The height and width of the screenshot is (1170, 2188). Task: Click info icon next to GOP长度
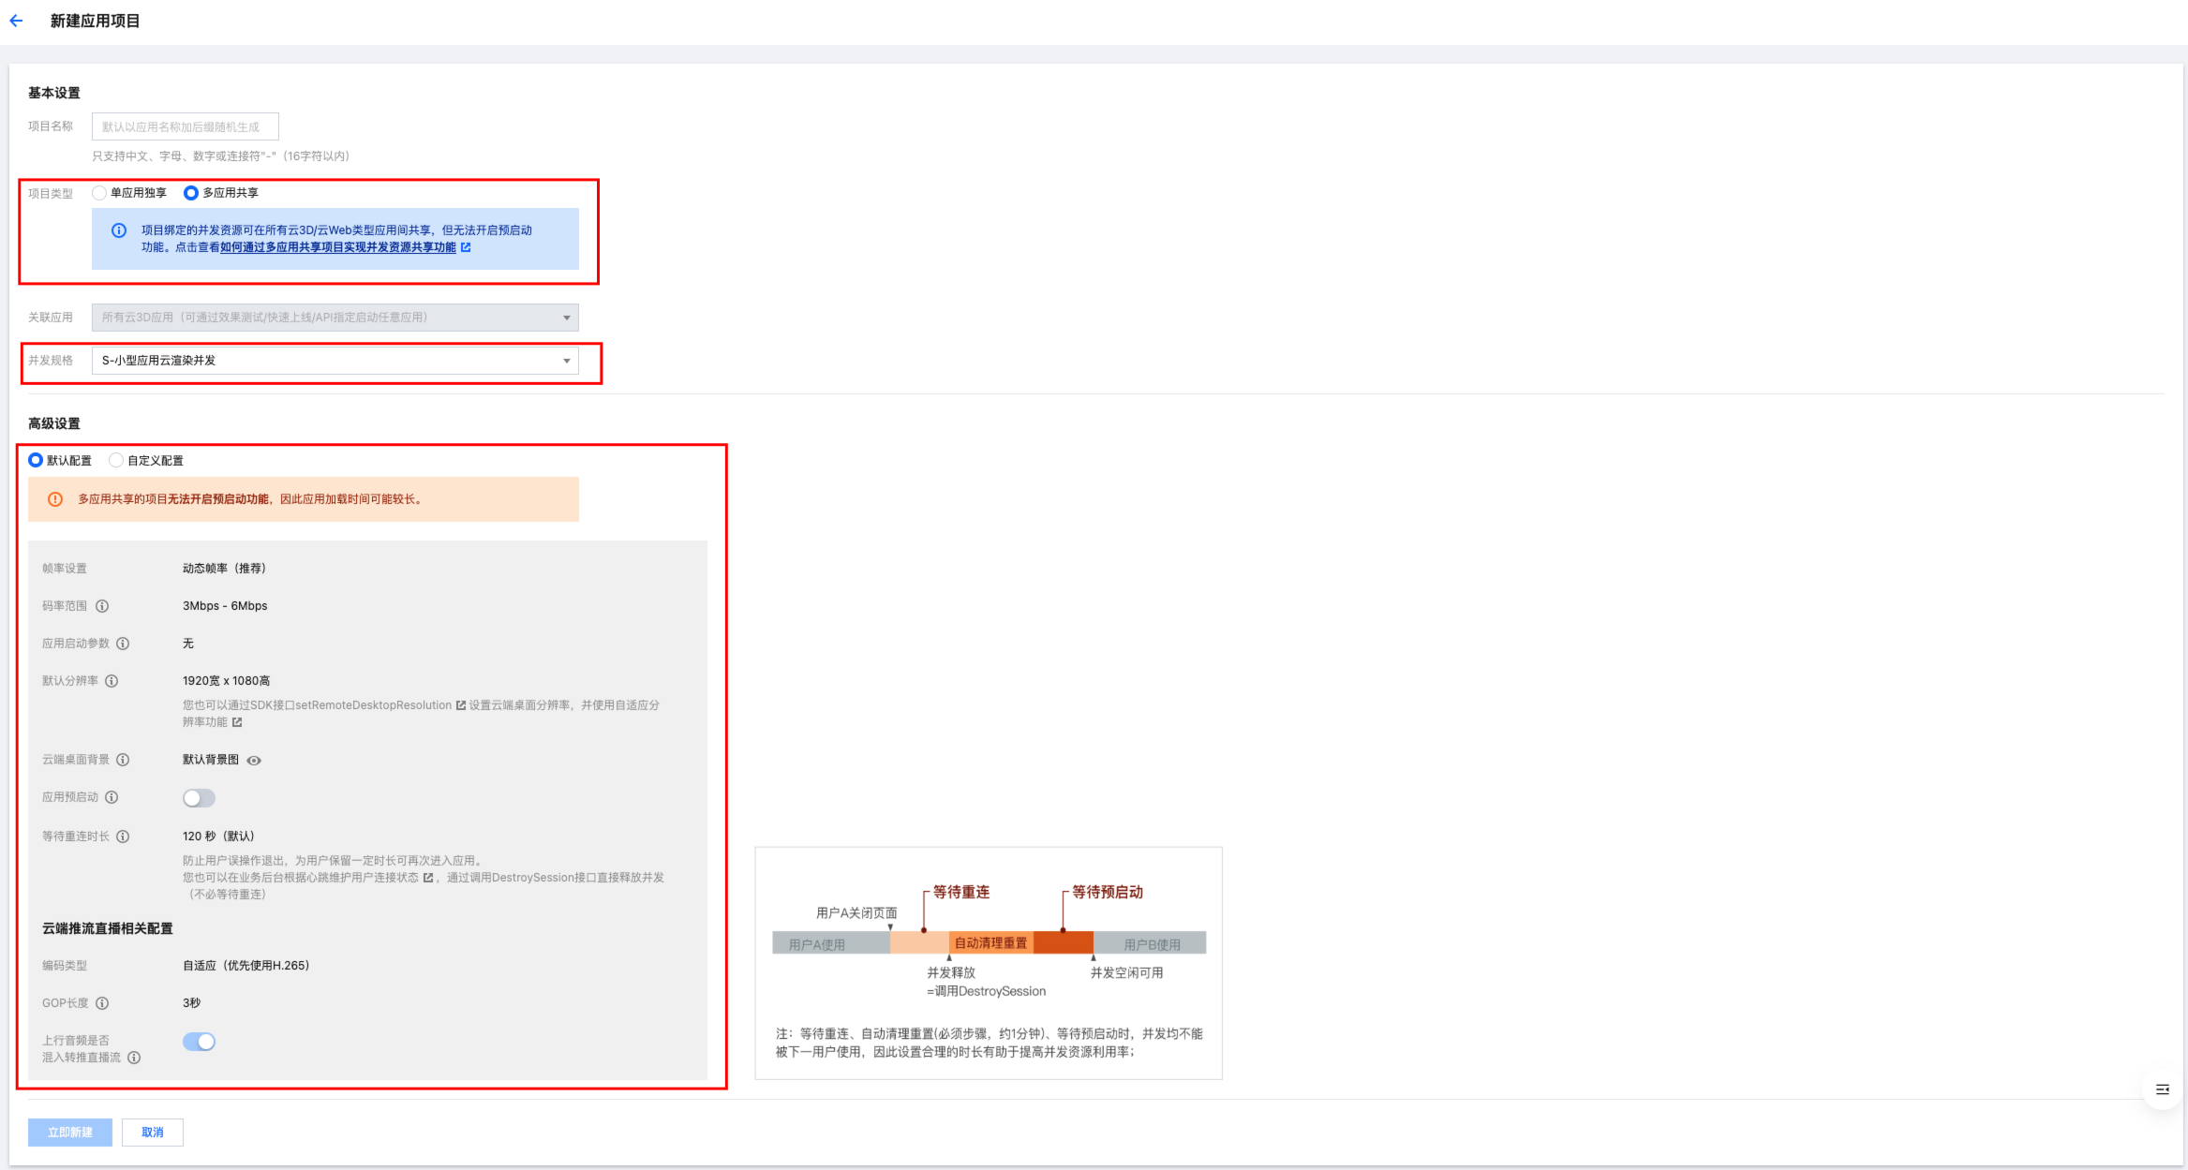102,1003
